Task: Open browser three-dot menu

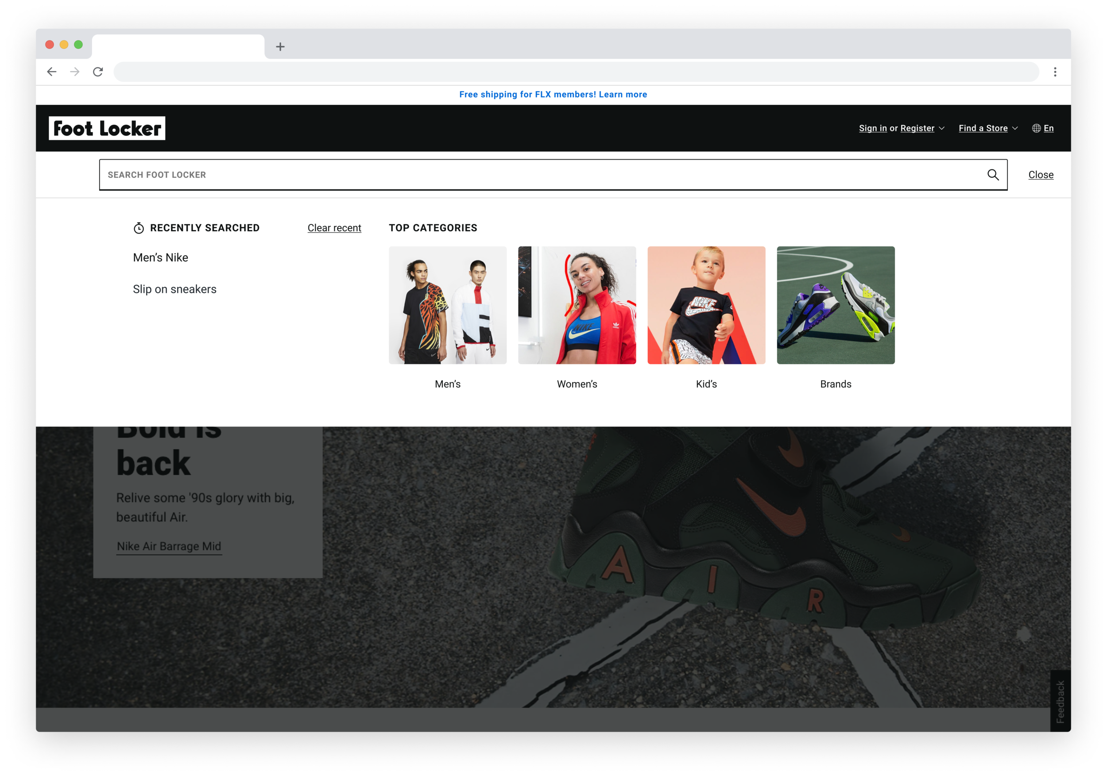Action: 1055,72
